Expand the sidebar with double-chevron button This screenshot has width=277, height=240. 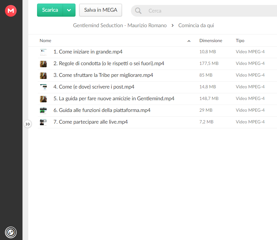click(x=28, y=124)
